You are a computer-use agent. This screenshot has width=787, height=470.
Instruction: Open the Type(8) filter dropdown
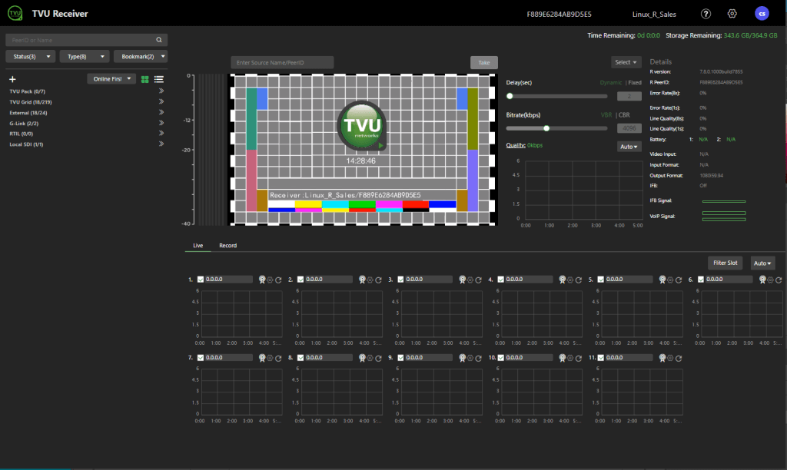85,57
